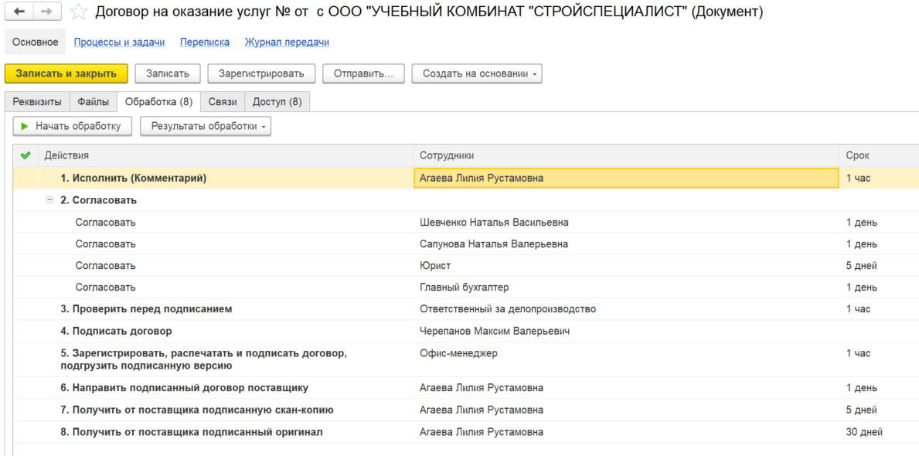Select row '3. Проверить перед подписанием'
The height and width of the screenshot is (456, 919).
466,309
